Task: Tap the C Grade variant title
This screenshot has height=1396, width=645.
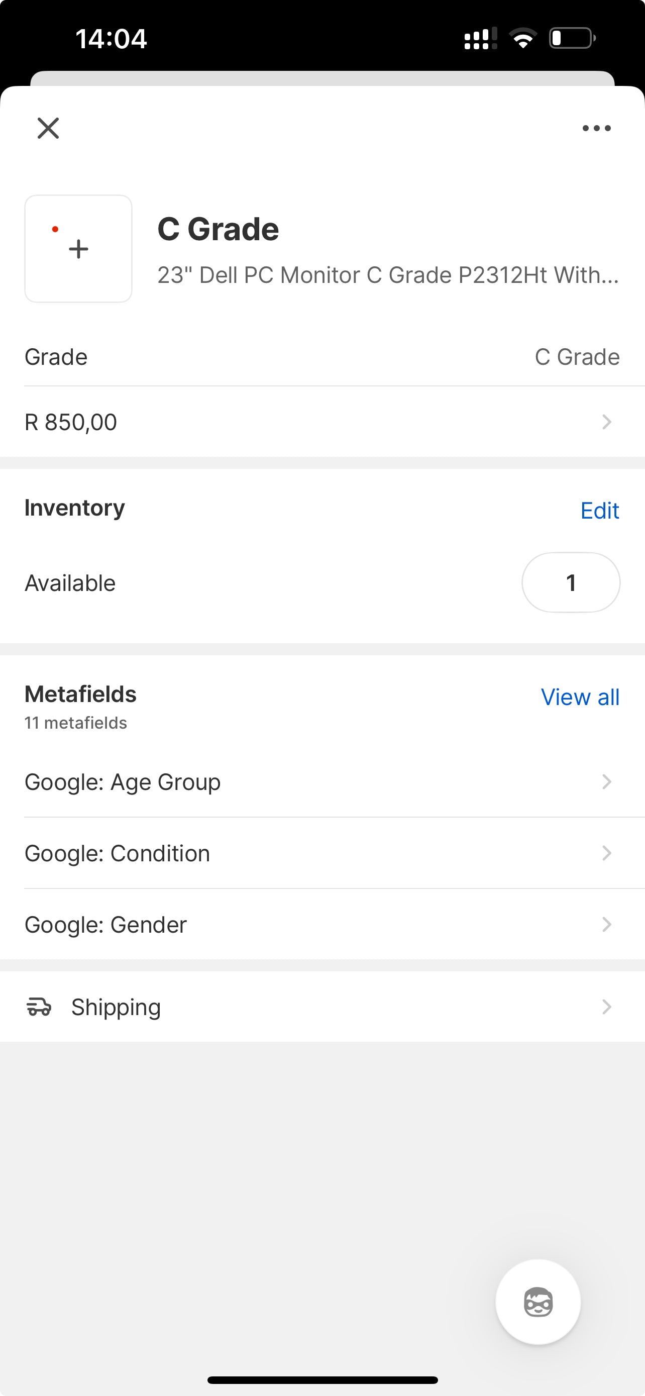Action: click(x=218, y=229)
